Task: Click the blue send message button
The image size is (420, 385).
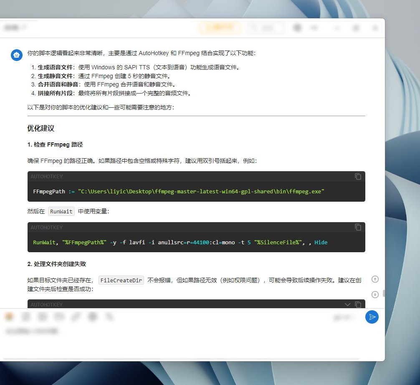Action: click(x=372, y=317)
